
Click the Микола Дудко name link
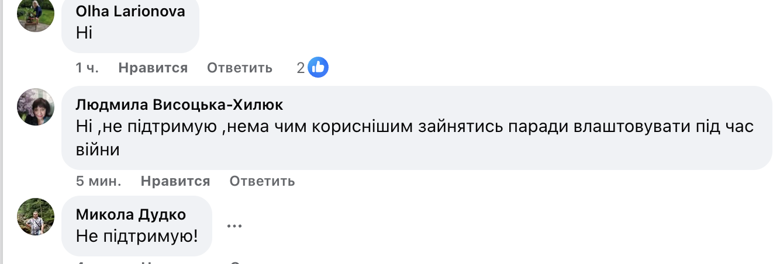point(131,214)
